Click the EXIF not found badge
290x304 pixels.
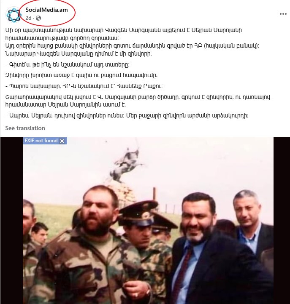pos(41,141)
